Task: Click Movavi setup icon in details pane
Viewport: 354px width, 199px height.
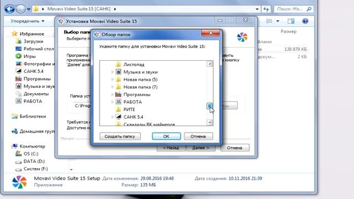Action: (x=19, y=182)
